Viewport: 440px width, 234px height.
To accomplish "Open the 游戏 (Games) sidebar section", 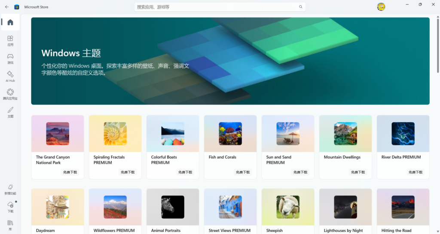I will click(10, 58).
